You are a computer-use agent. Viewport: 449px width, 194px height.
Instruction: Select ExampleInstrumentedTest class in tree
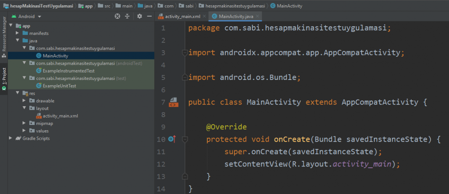[x=81, y=71]
